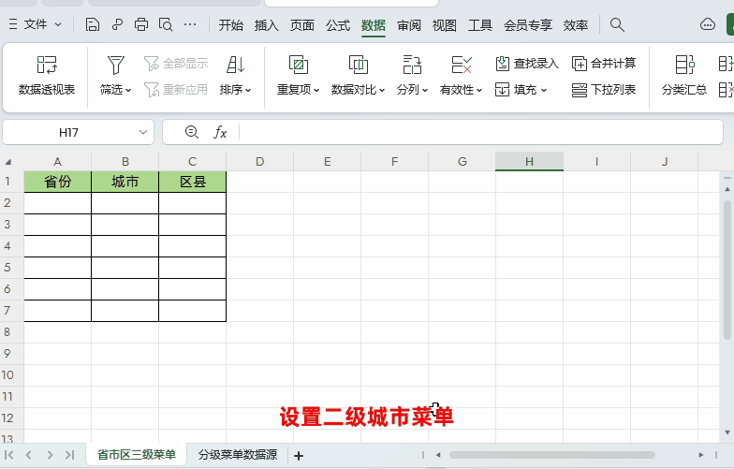Click the fx insert function icon
Viewport: 734px width, 469px height.
(x=220, y=133)
